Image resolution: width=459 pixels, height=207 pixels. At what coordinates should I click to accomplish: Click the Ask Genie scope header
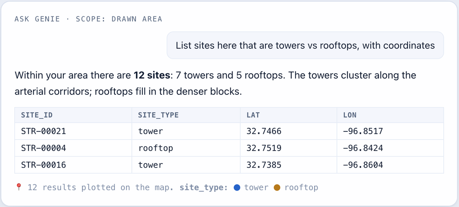(x=88, y=19)
